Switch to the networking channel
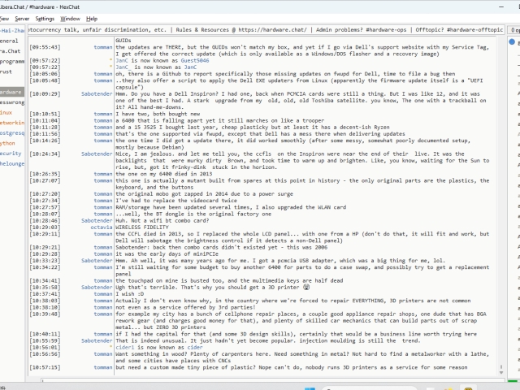Screen dimensions: 520x390 click(12, 123)
